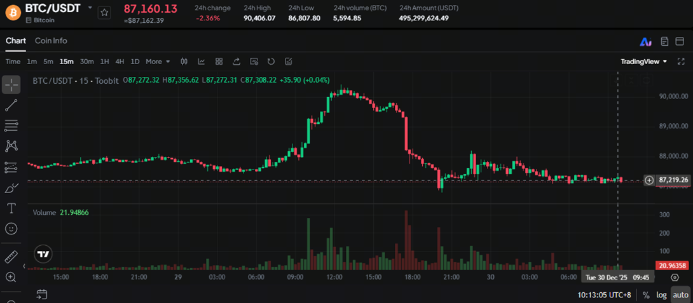Select the 5m interval
This screenshot has width=693, height=303.
(48, 62)
